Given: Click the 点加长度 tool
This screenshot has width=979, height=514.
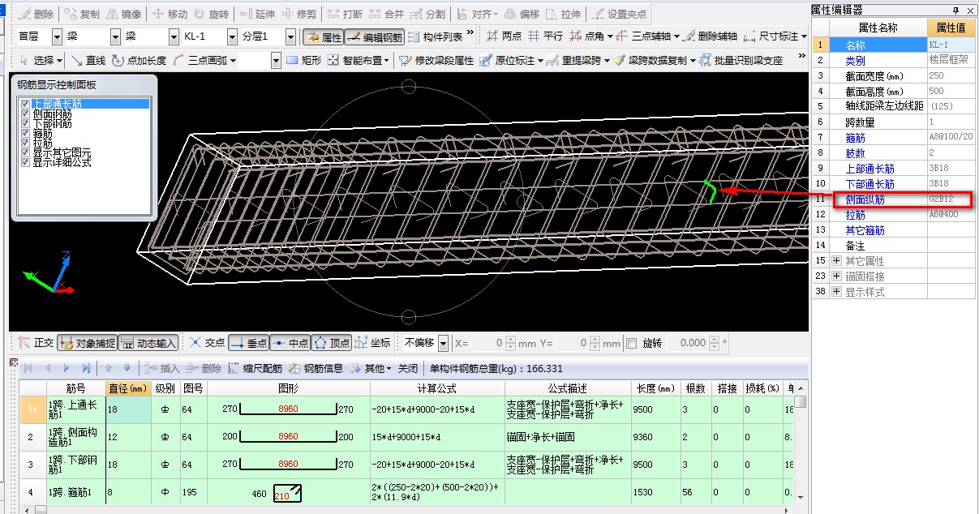Looking at the screenshot, I should coord(139,60).
